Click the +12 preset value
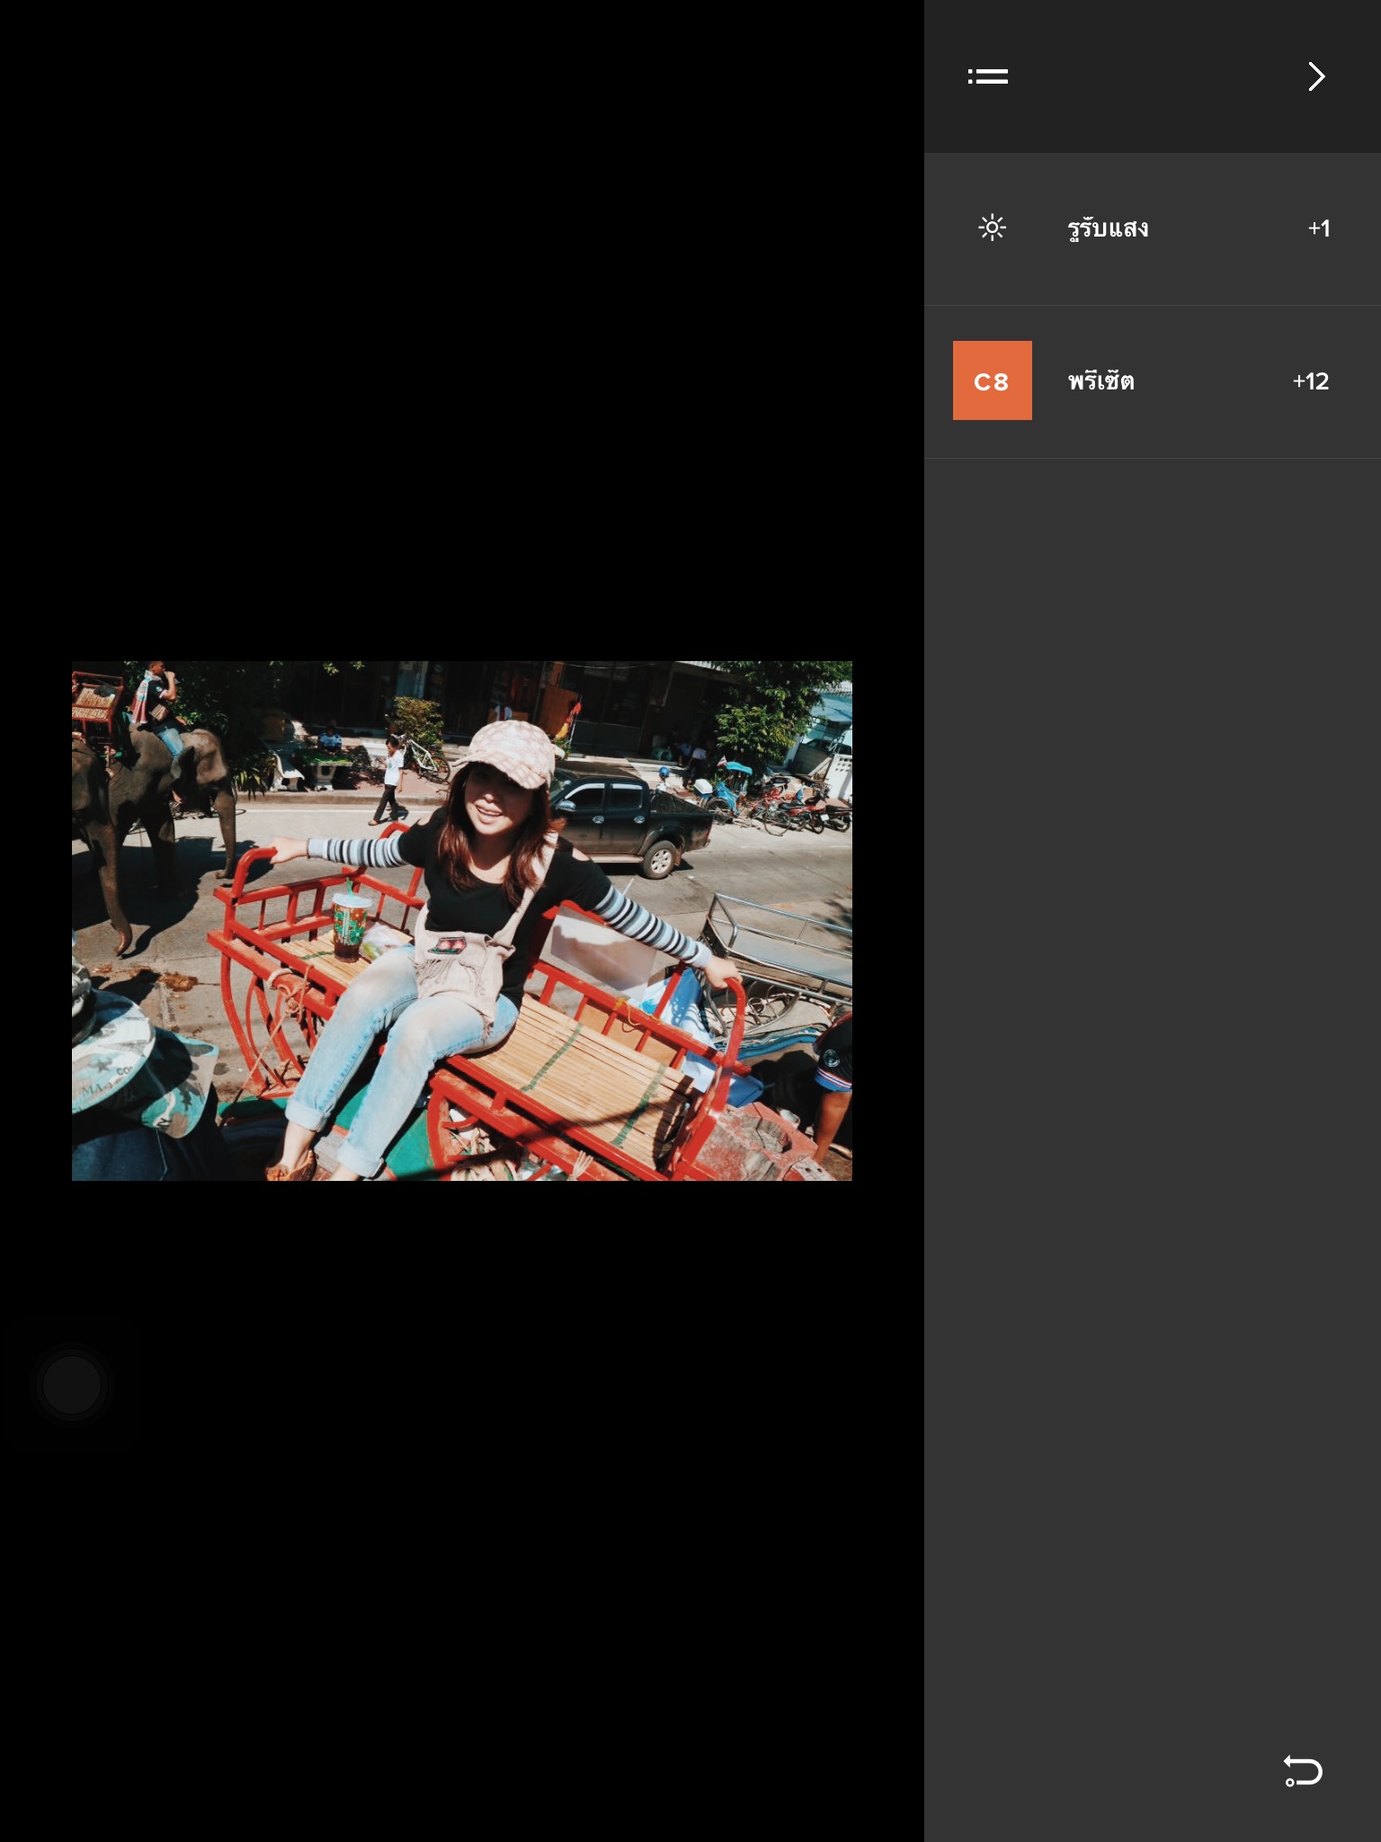The height and width of the screenshot is (1842, 1381). click(x=1310, y=381)
